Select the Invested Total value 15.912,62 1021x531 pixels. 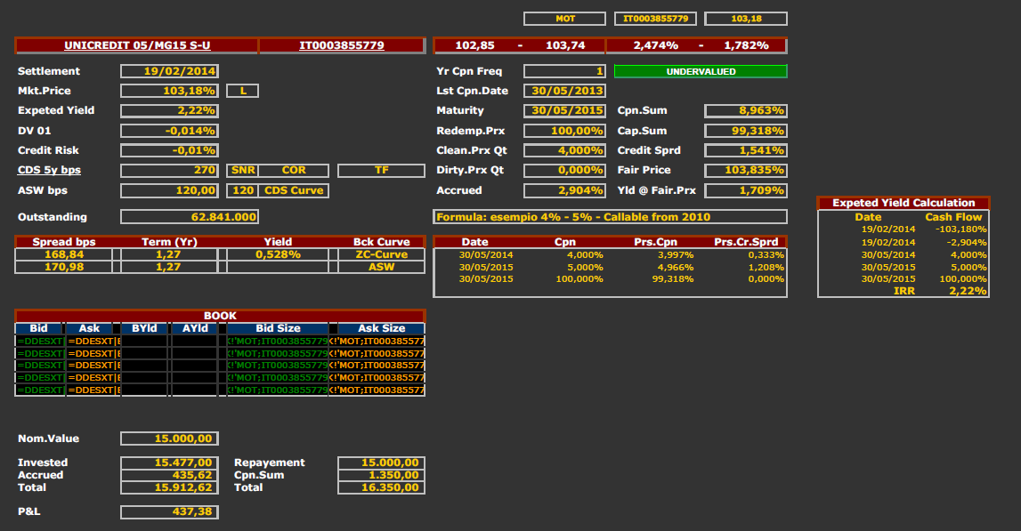click(x=169, y=487)
